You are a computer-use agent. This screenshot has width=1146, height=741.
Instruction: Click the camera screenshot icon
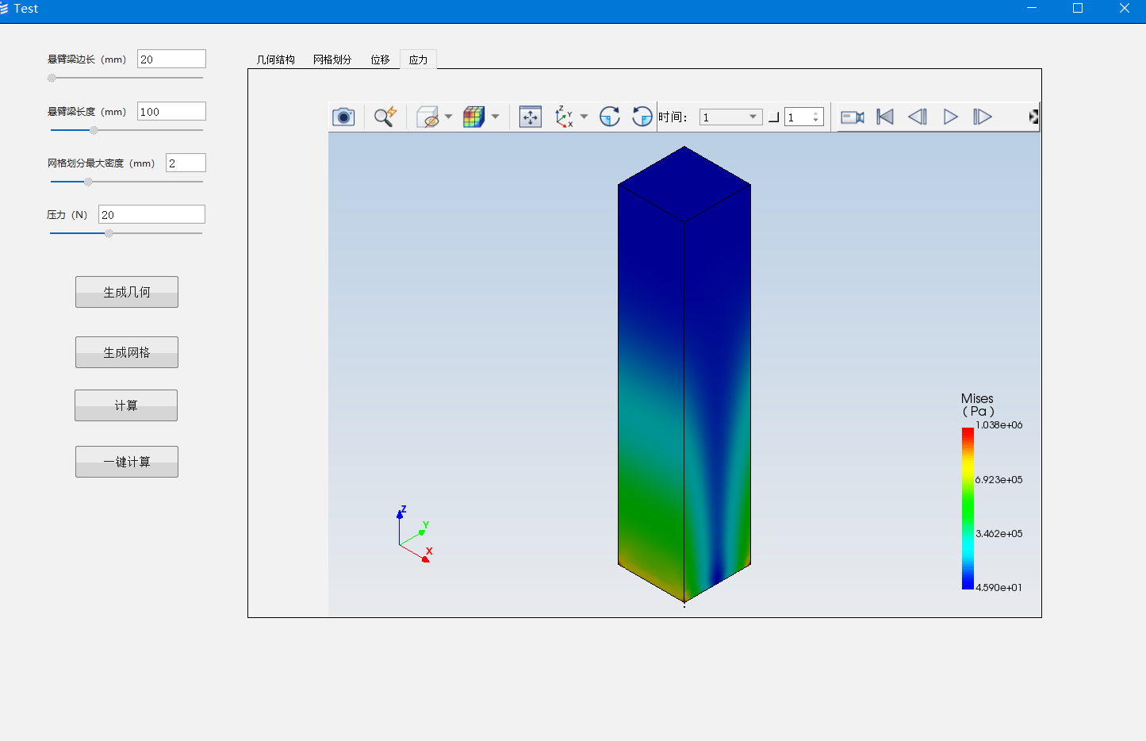[x=343, y=117]
